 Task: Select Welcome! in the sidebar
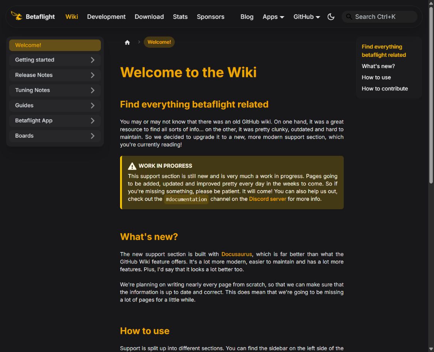click(55, 45)
